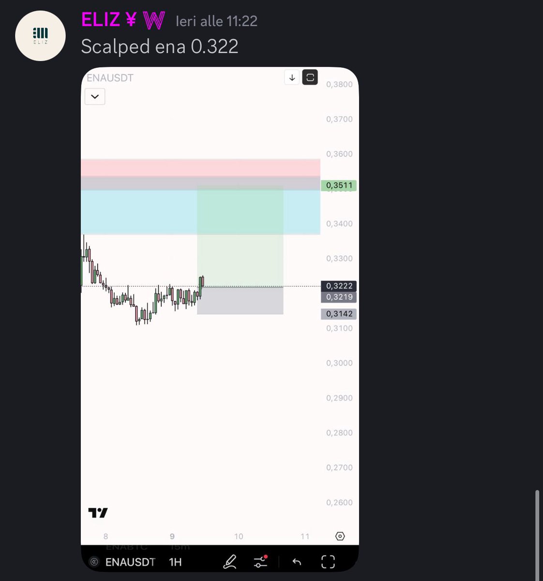Open the ENAUSDT symbol selector in bottom bar
Screen dimensions: 543x581
(130, 562)
